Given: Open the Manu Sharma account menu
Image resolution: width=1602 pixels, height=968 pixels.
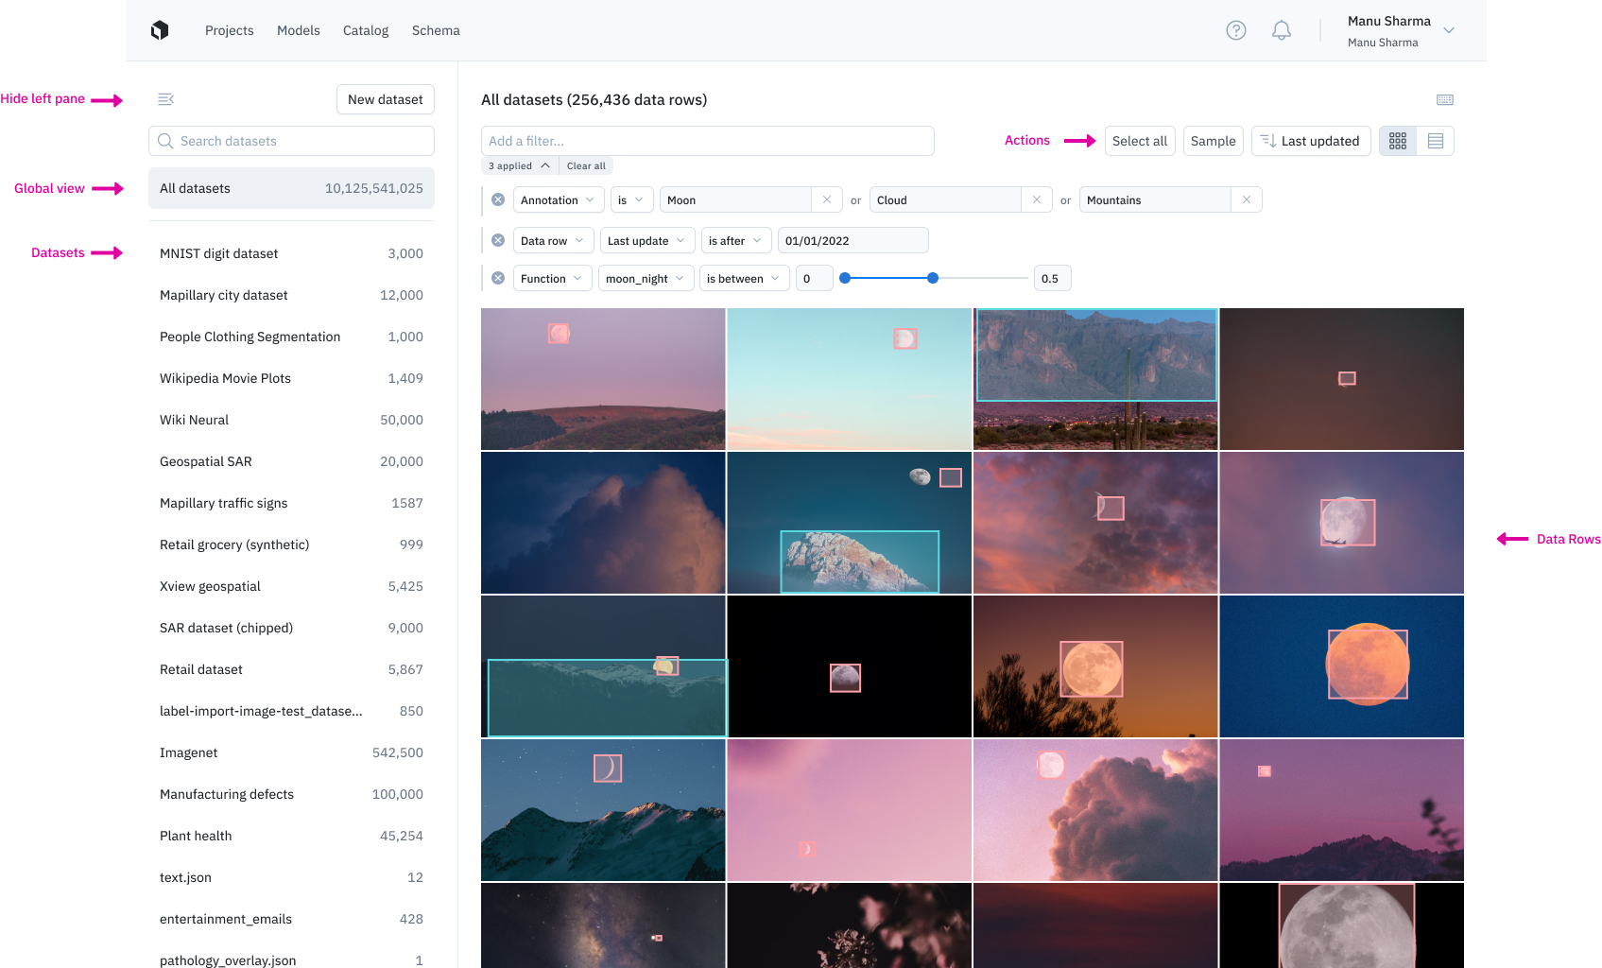Looking at the screenshot, I should point(1401,30).
